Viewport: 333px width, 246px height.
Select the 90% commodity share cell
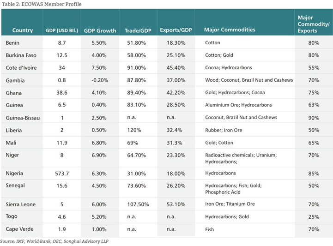pos(314,118)
